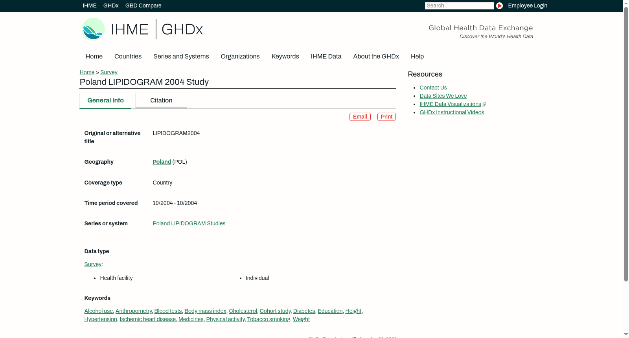Select the Height keyword
The width and height of the screenshot is (629, 338).
click(x=353, y=311)
